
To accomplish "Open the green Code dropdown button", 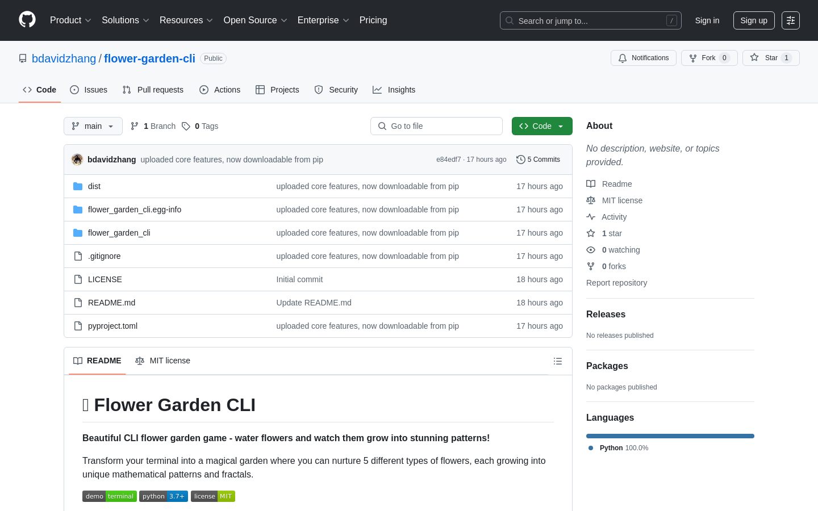I will coord(542,126).
